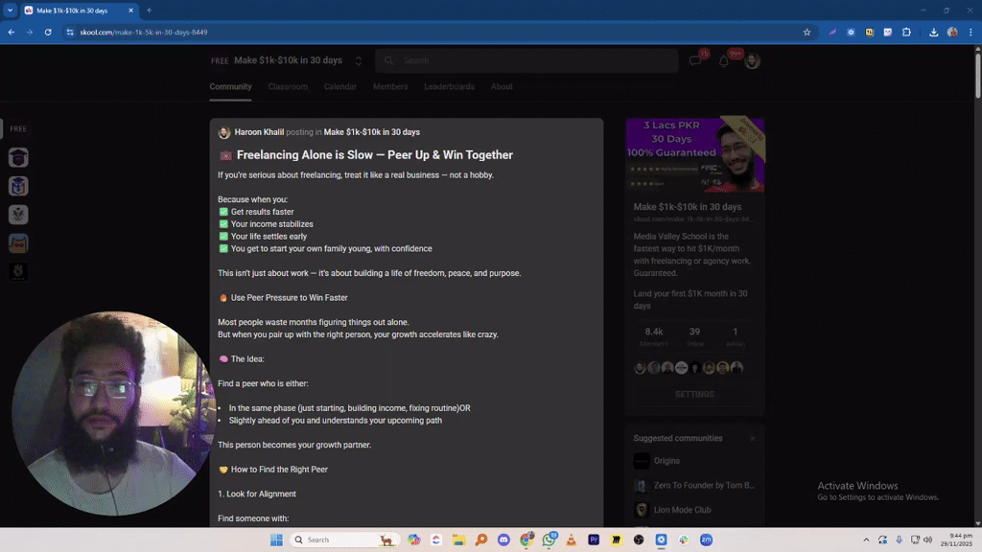The height and width of the screenshot is (552, 982).
Task: Switch to second community icon in sidebar
Action: 18,186
